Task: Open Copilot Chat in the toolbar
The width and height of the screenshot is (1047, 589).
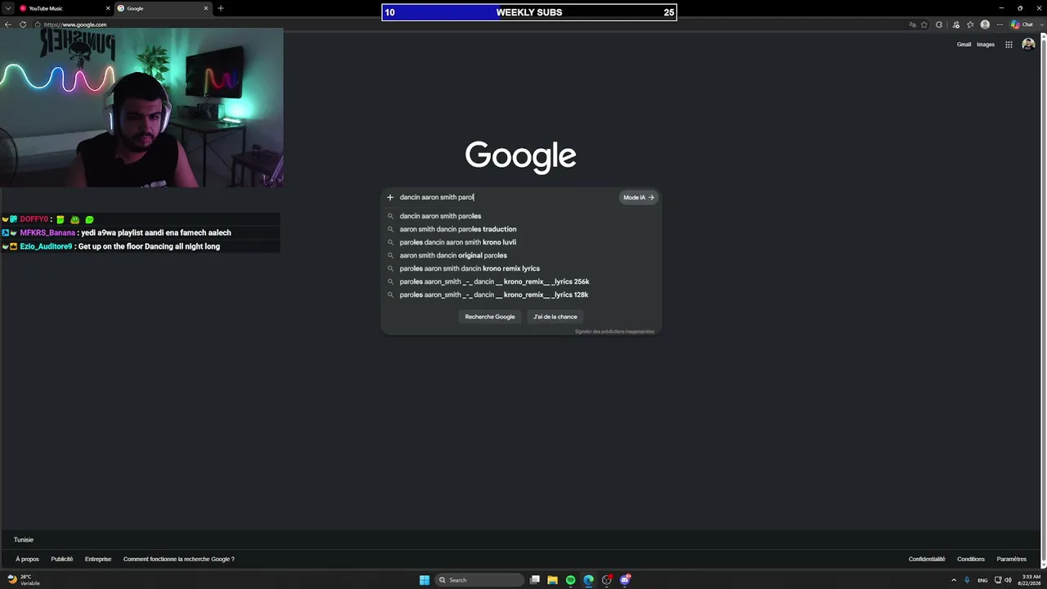Action: (1022, 25)
